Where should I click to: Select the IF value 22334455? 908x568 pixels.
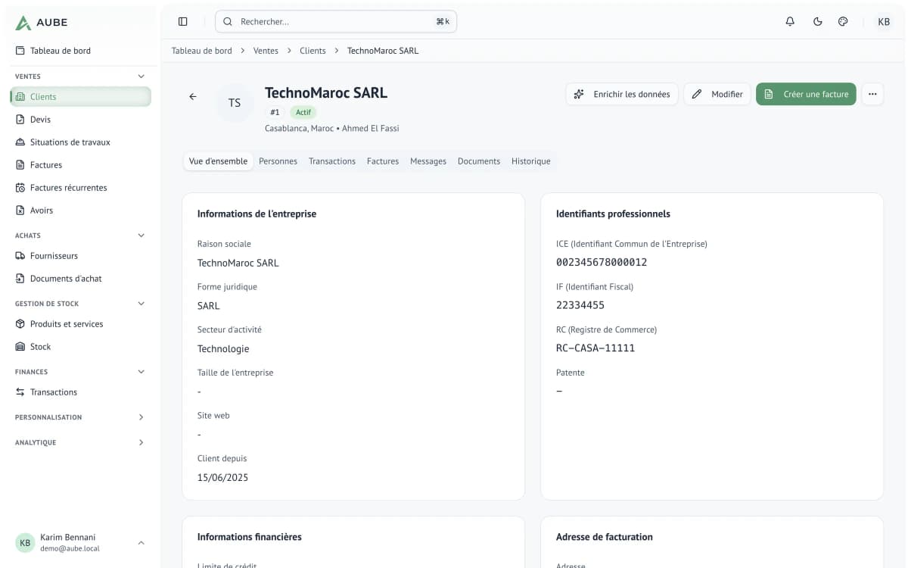[580, 305]
